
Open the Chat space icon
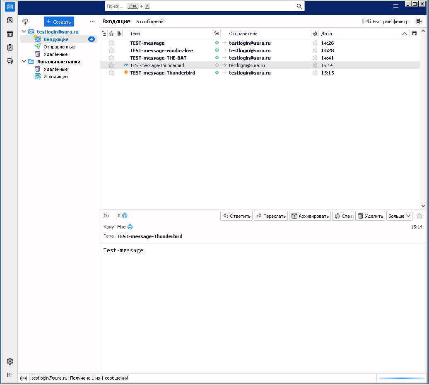click(10, 61)
